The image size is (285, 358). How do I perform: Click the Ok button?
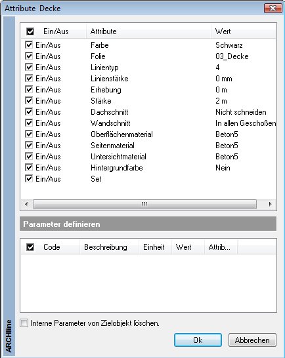[198, 340]
